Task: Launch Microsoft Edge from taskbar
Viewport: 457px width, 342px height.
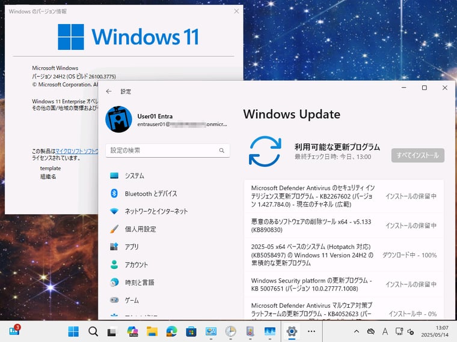Action: pyautogui.click(x=171, y=331)
